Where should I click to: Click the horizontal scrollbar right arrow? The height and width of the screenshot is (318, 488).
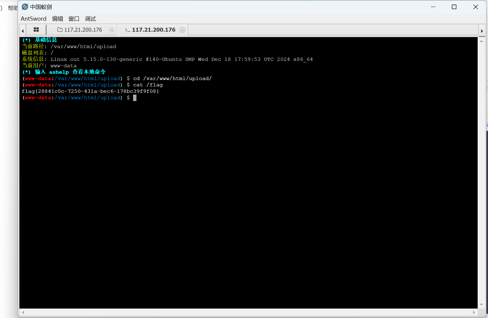474,312
